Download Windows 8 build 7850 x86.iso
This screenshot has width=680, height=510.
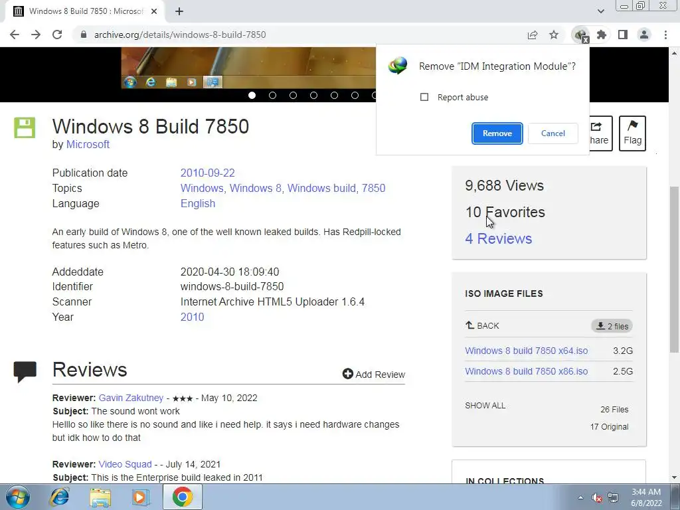point(527,371)
